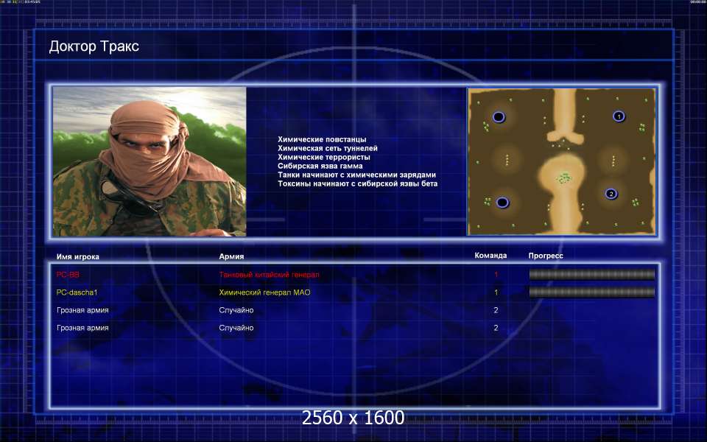Click the "Армия" column header
Image resolution: width=707 pixels, height=442 pixels.
[231, 256]
